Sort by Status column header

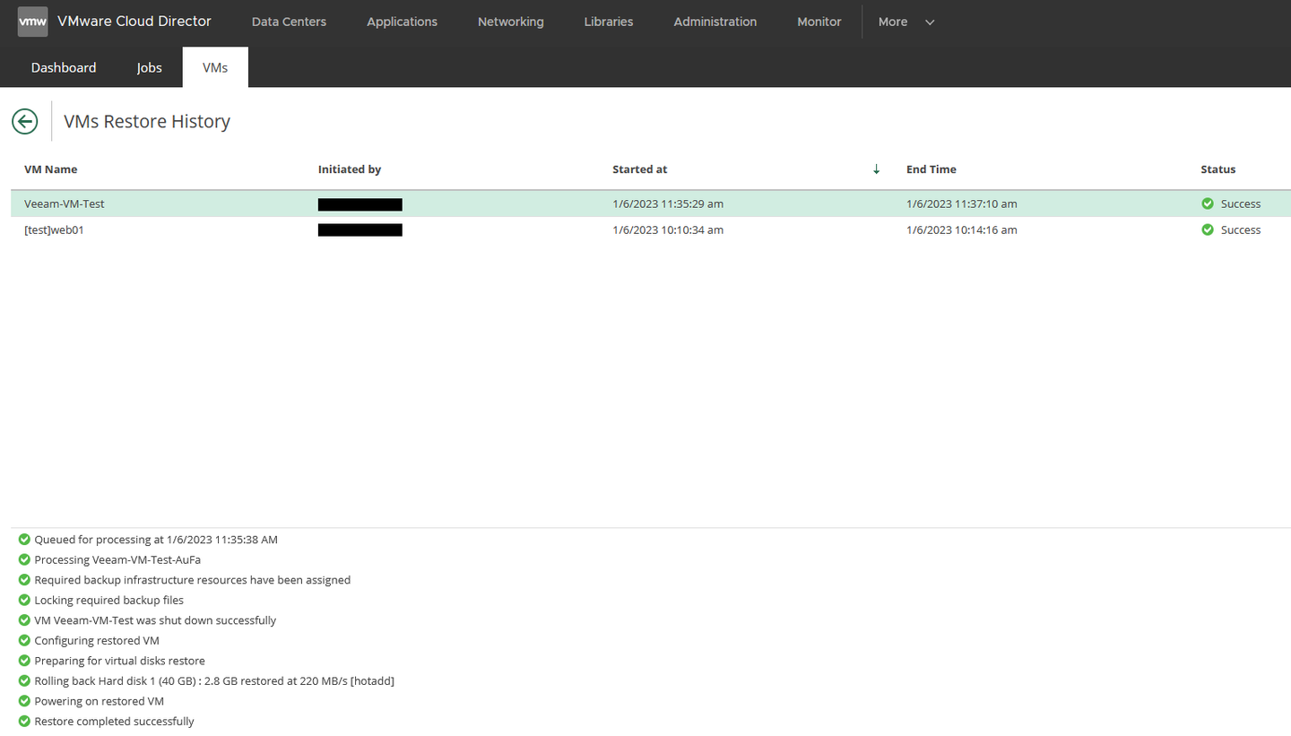(x=1217, y=169)
